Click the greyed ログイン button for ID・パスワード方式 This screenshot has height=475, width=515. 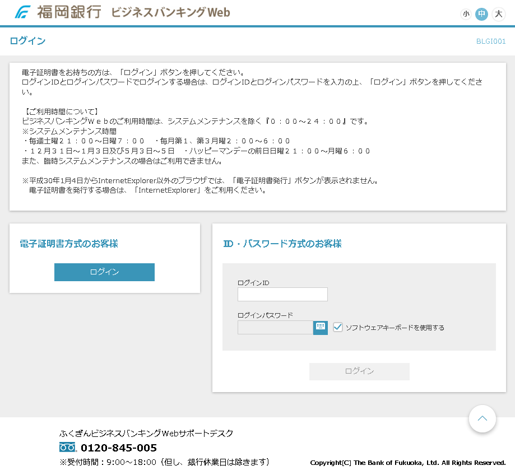(359, 371)
